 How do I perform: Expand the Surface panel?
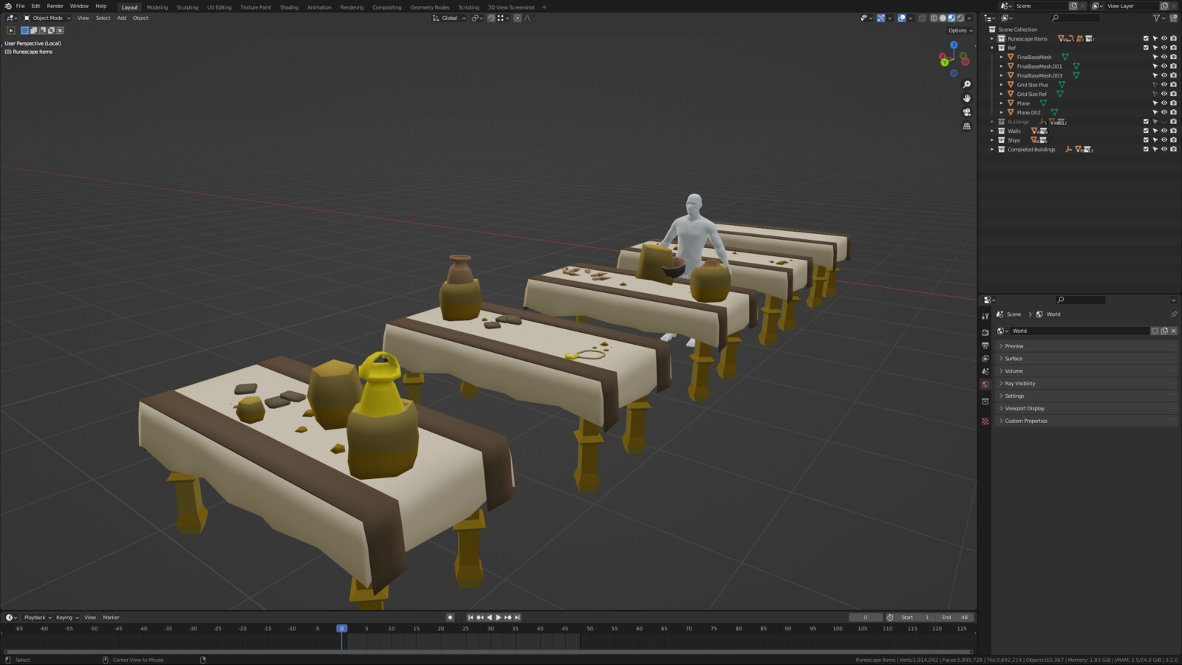click(x=1086, y=359)
